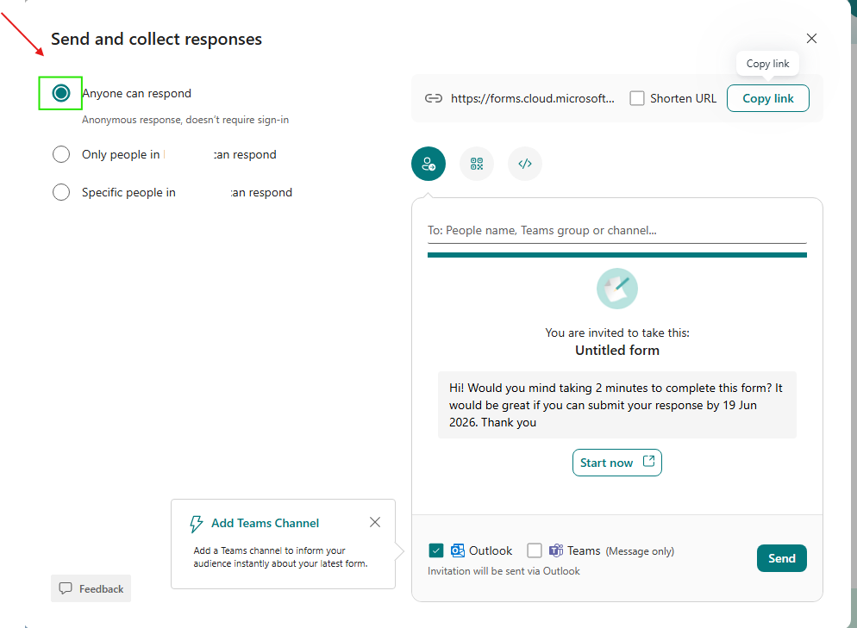Click the Feedback speech bubble icon
Screen dimensions: 857x628
(66, 588)
